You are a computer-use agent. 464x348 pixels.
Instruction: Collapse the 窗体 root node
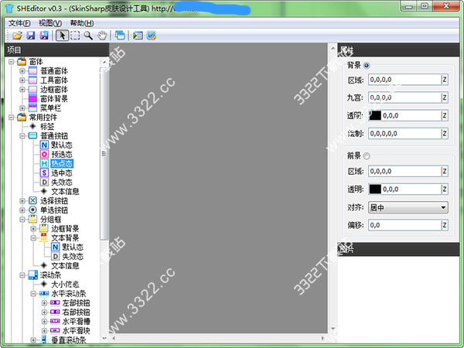(12, 62)
